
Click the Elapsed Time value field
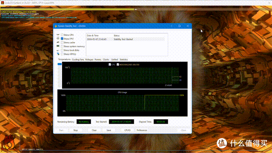pyautogui.click(x=161, y=122)
